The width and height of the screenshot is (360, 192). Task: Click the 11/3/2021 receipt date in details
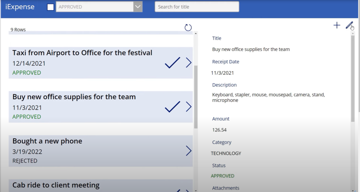coord(222,73)
